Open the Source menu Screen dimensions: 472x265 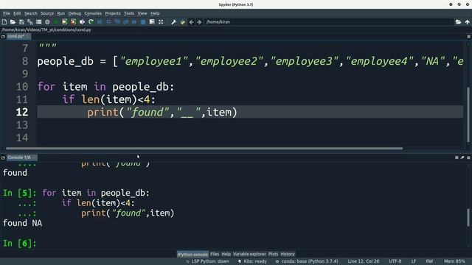pyautogui.click(x=47, y=13)
